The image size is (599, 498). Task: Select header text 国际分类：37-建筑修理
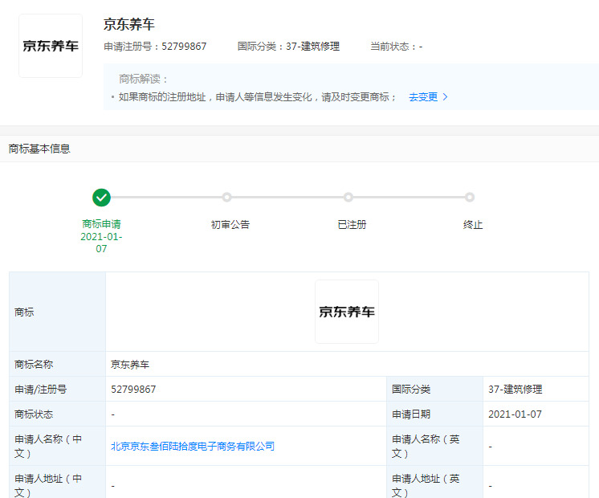(x=288, y=47)
